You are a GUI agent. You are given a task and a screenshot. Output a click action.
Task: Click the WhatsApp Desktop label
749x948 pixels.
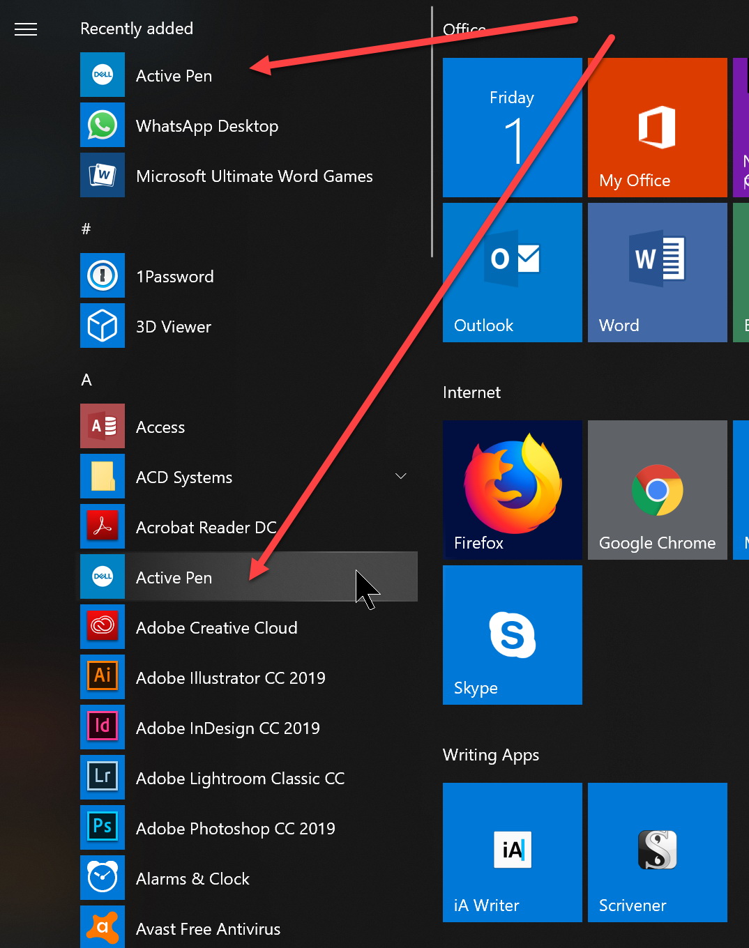[207, 126]
